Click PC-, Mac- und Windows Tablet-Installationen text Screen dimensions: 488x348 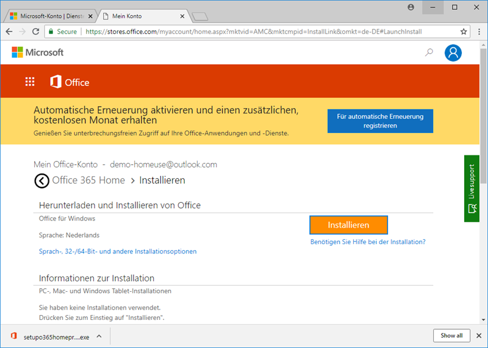click(105, 291)
